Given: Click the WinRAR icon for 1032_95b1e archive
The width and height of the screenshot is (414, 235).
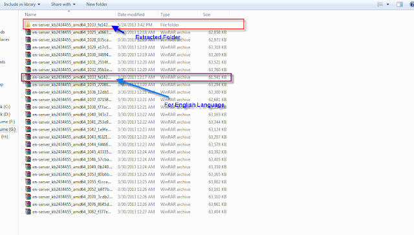Looking at the screenshot, I should click(x=28, y=69).
